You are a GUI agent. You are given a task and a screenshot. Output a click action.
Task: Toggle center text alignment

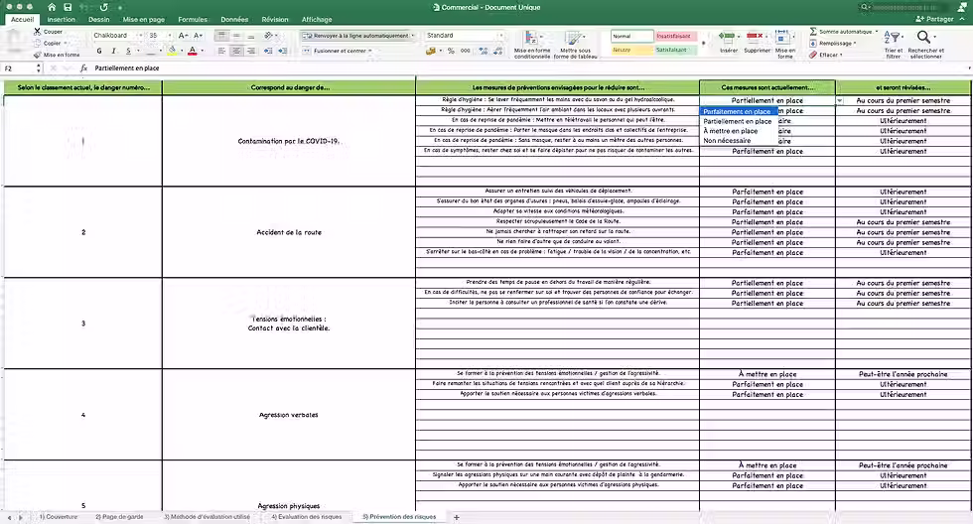(x=236, y=51)
